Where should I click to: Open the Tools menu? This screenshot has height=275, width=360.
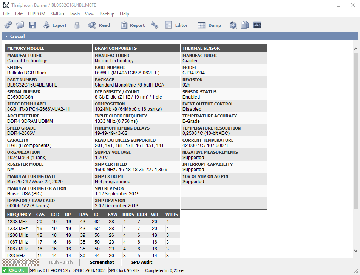(x=75, y=14)
